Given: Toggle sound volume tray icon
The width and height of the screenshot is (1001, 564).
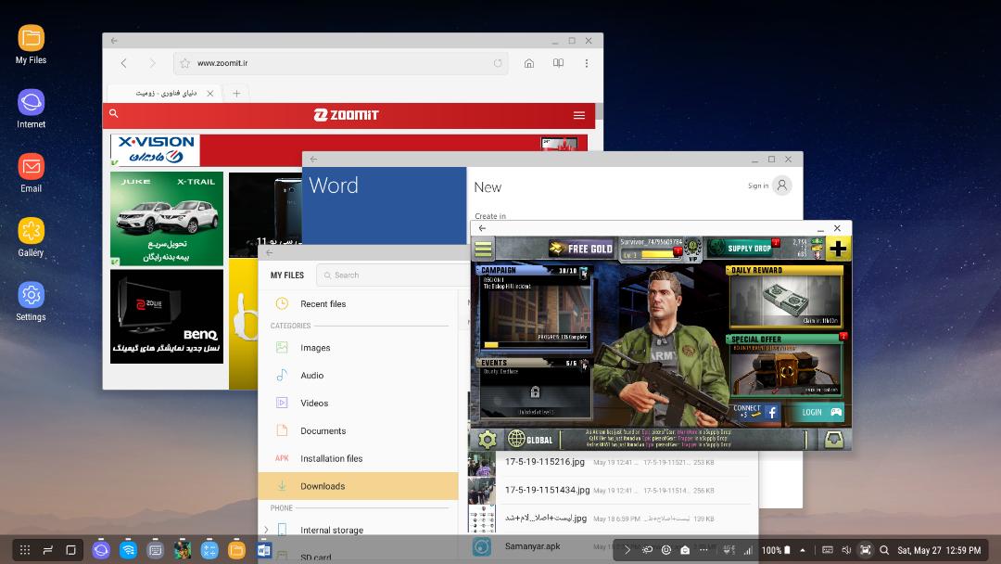Looking at the screenshot, I should [846, 550].
